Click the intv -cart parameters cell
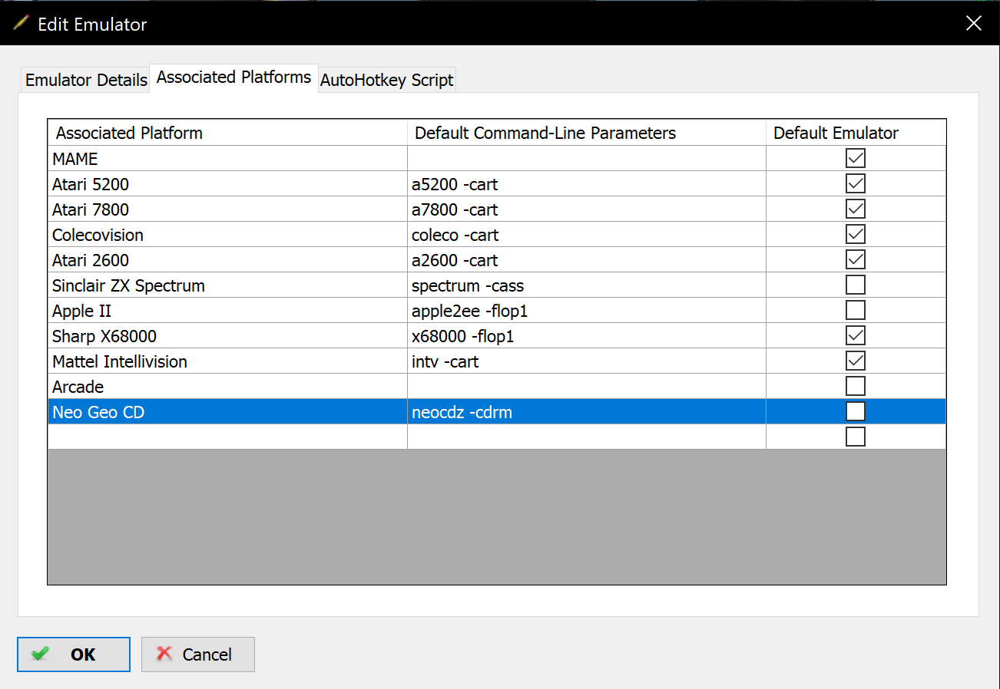Screen dimensions: 1000x689 coord(587,361)
